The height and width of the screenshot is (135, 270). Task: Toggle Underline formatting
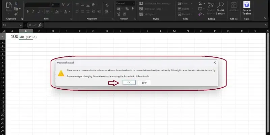pyautogui.click(x=38, y=12)
